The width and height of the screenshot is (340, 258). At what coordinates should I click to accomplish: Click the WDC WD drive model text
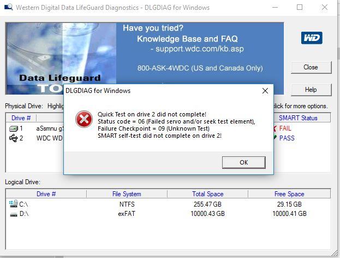tap(50, 138)
